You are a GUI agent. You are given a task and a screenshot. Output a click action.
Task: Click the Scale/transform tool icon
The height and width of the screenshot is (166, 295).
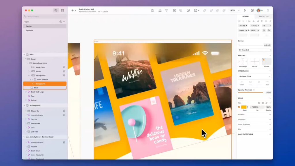coord(196,10)
